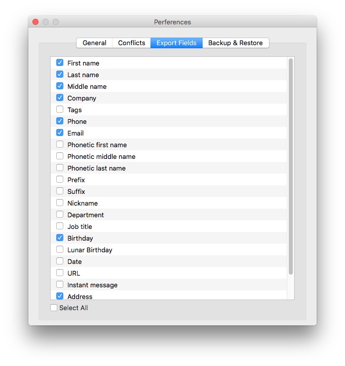Screen dimensions: 345x366
Task: Uncheck the Phone export field
Action: (60, 121)
